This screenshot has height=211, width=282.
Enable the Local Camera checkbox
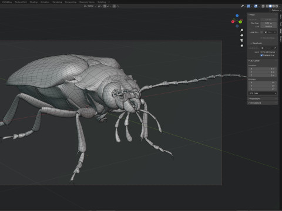click(x=261, y=32)
